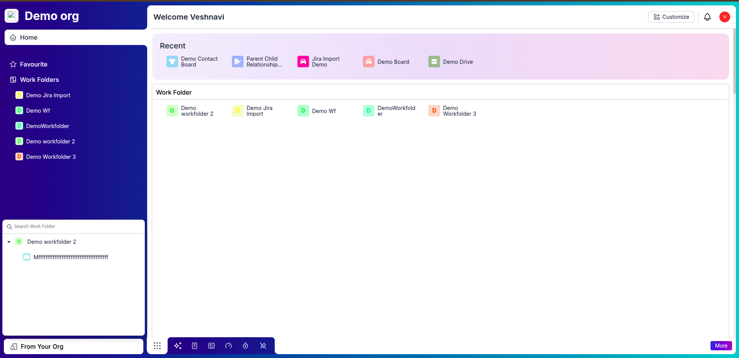This screenshot has height=358, width=739.
Task: Open the timer stopwatch icon
Action: [x=245, y=346]
